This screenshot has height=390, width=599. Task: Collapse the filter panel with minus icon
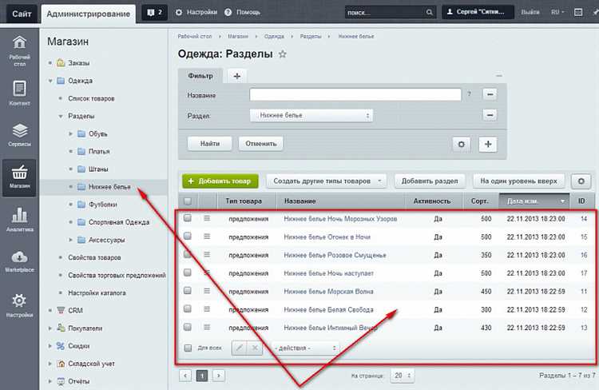click(499, 76)
